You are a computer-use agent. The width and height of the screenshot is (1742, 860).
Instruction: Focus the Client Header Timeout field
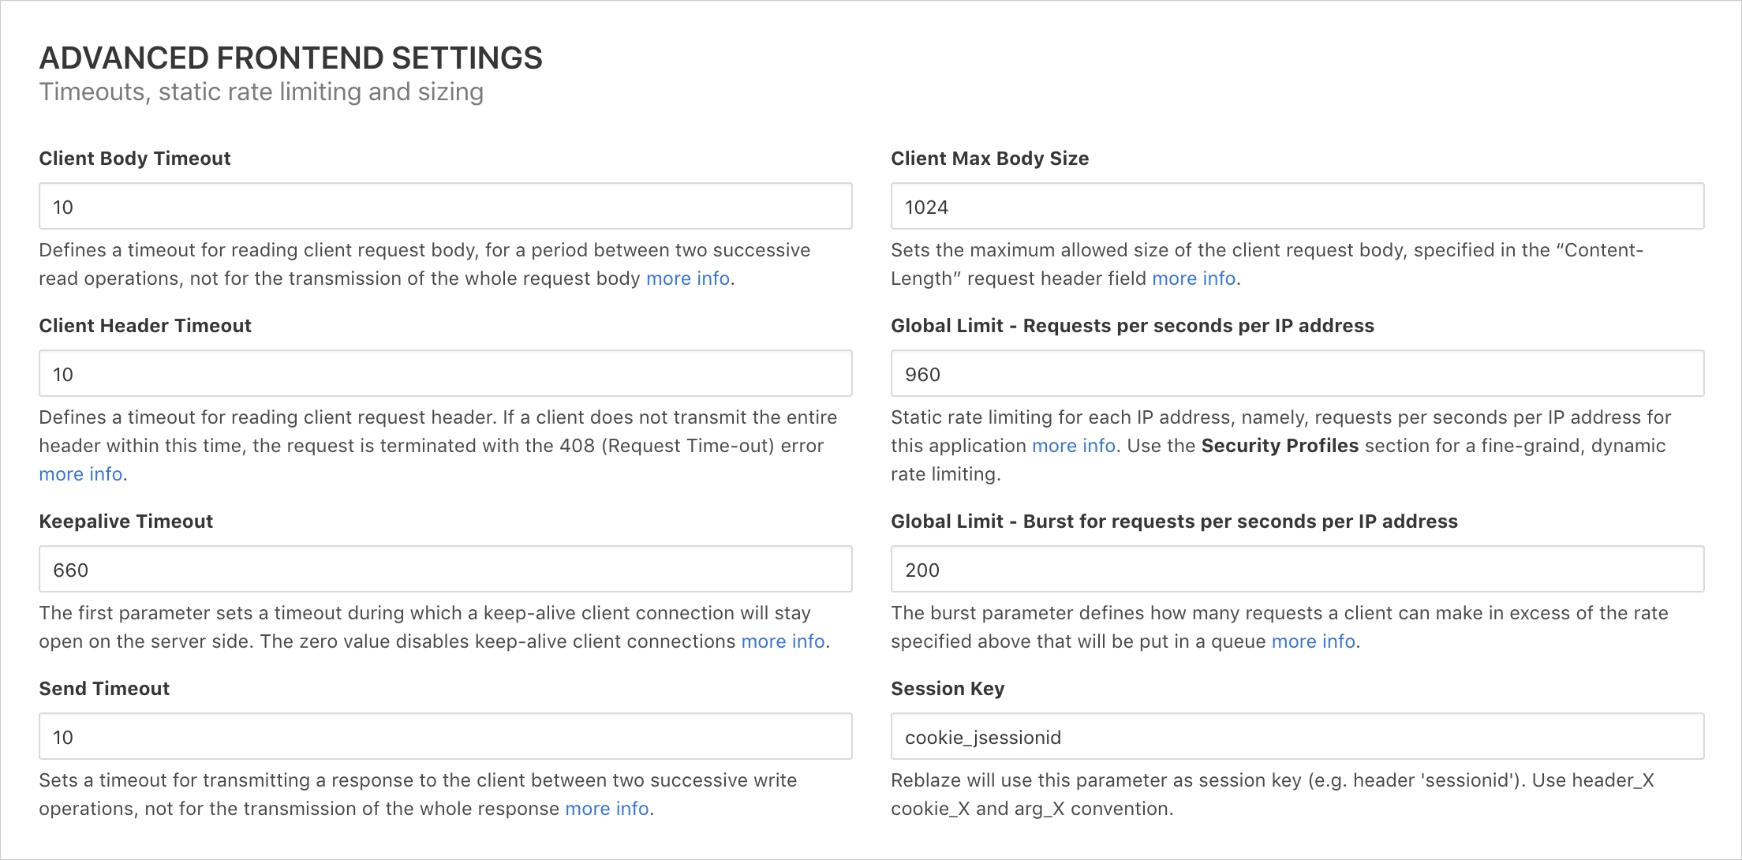pyautogui.click(x=445, y=374)
